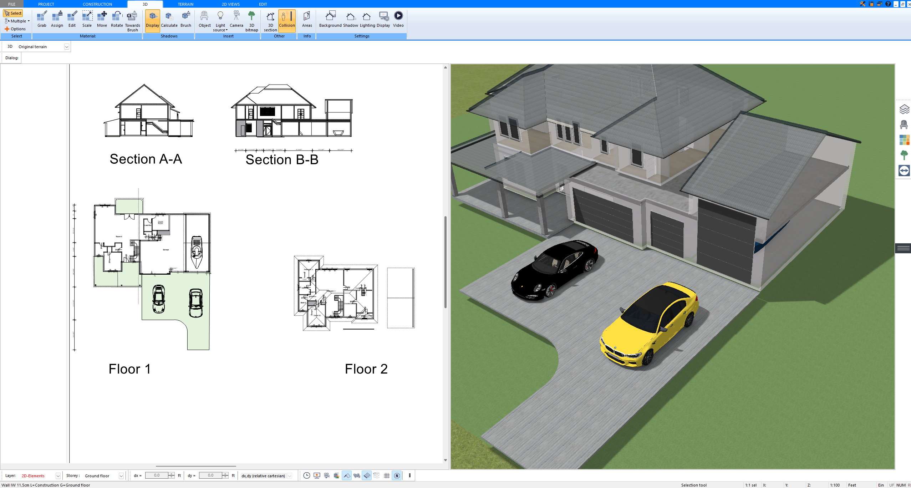Select the Rotate material tool

point(117,19)
